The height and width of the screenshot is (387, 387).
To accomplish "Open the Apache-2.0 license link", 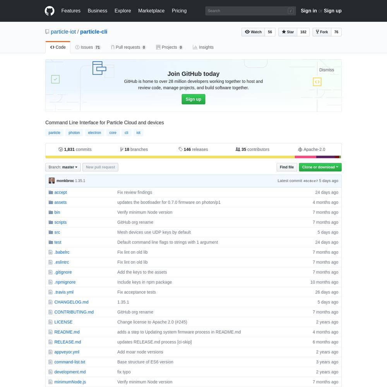I will coord(312,149).
